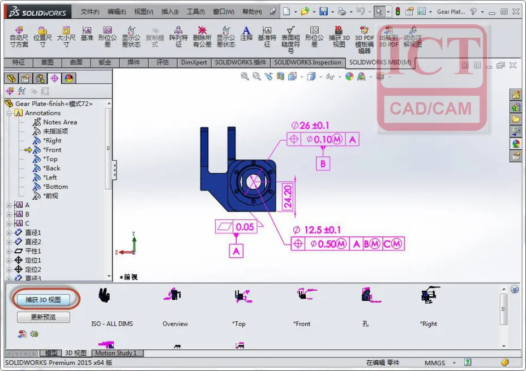Open the 3D PDF 模板编辑器 template editor

364,40
